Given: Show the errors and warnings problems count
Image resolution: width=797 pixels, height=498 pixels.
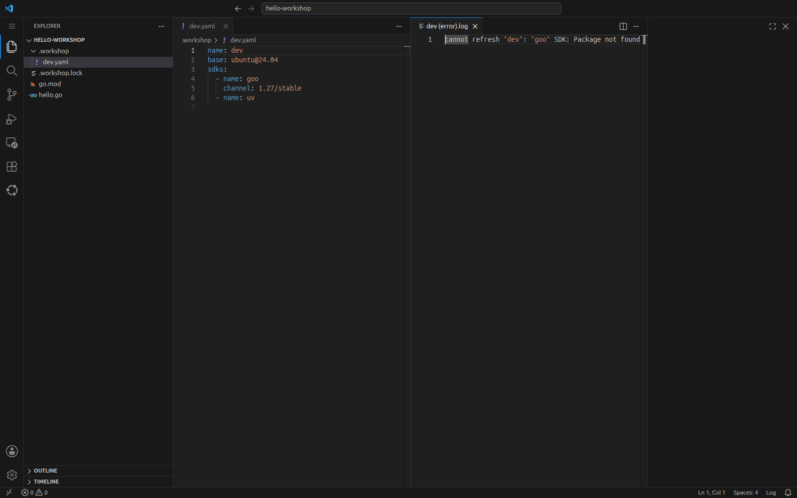Looking at the screenshot, I should click(34, 493).
